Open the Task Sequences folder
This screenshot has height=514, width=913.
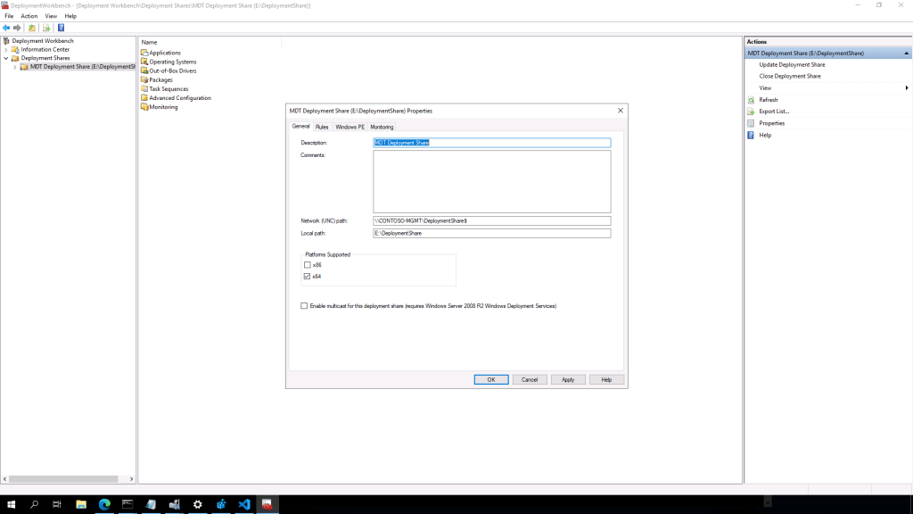[169, 89]
